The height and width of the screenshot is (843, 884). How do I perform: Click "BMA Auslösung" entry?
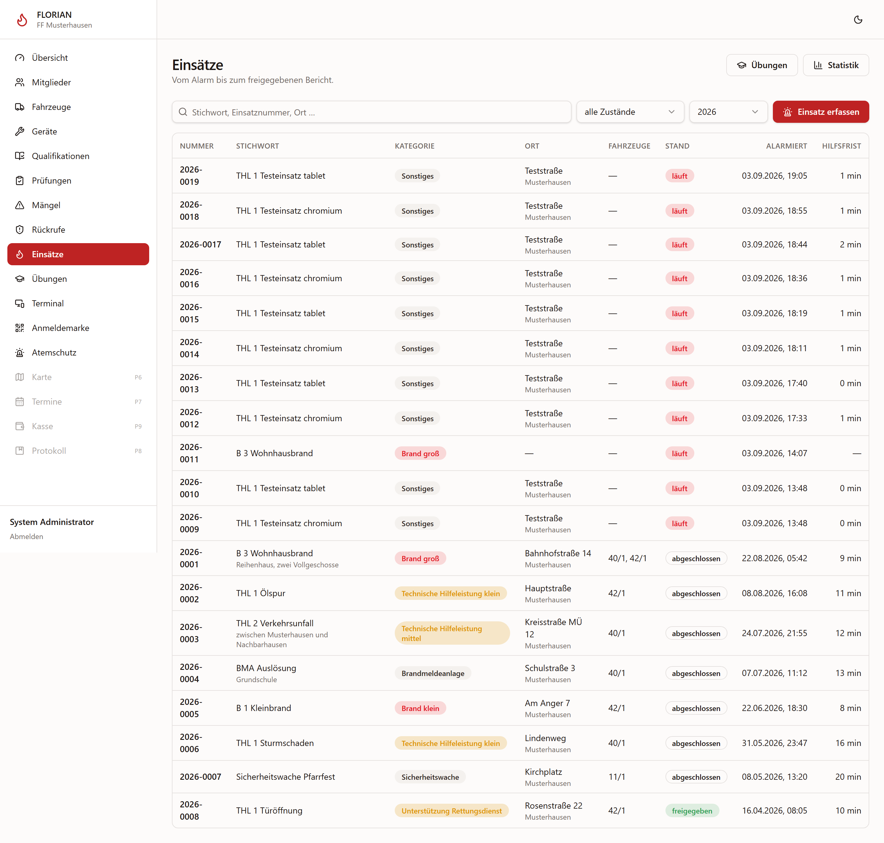(266, 668)
